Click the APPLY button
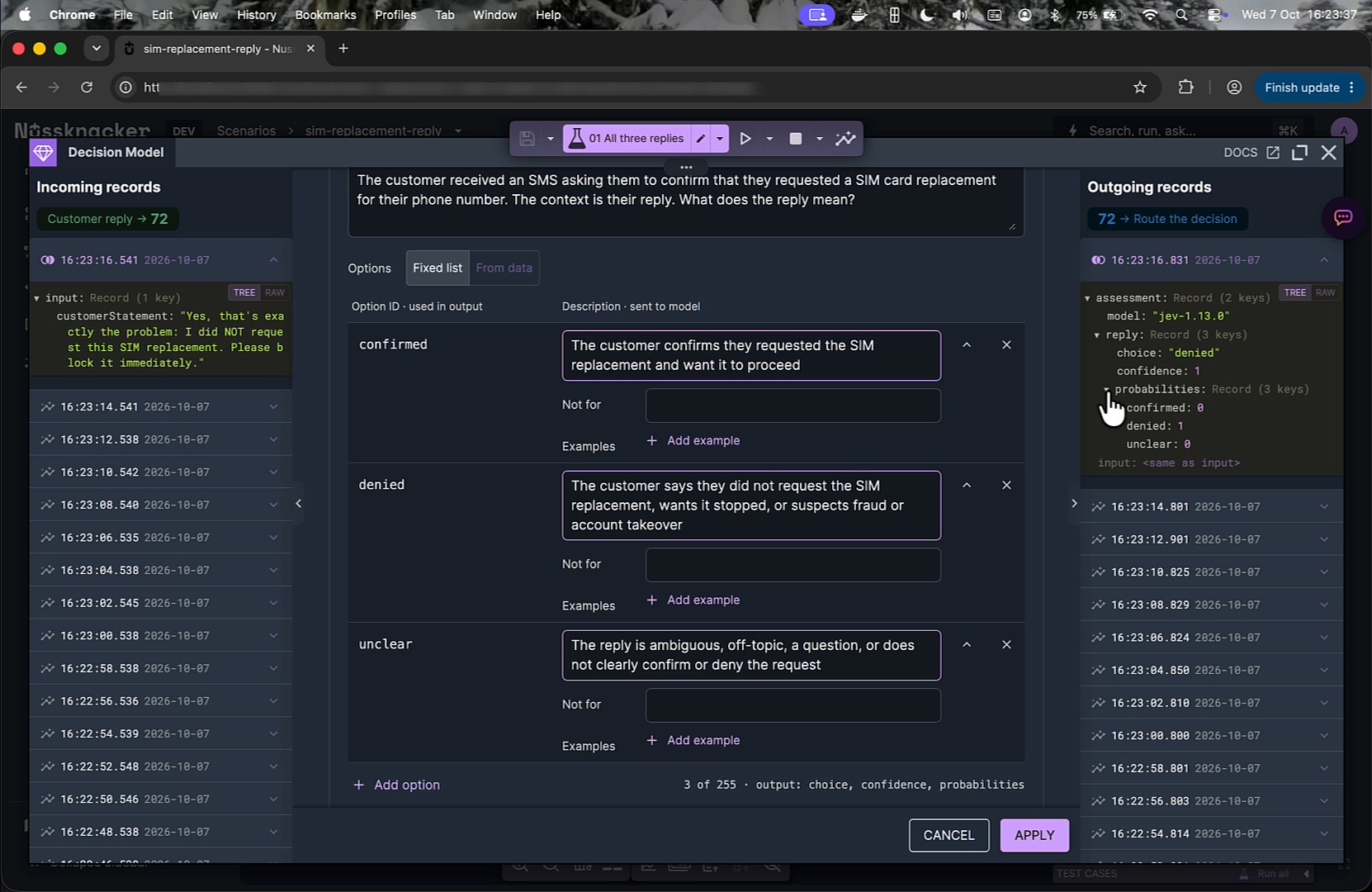Screen dimensions: 1372x892 pyautogui.click(x=1034, y=836)
